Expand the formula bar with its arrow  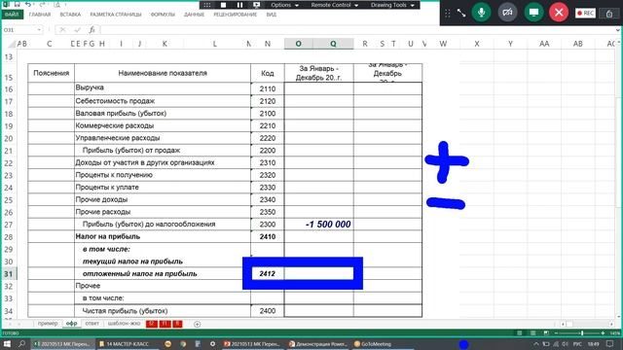point(618,30)
